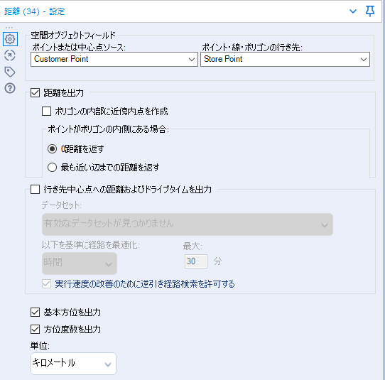385x380 pixels.
Task: Click the three-dot grip above sidebar
Action: click(9, 28)
